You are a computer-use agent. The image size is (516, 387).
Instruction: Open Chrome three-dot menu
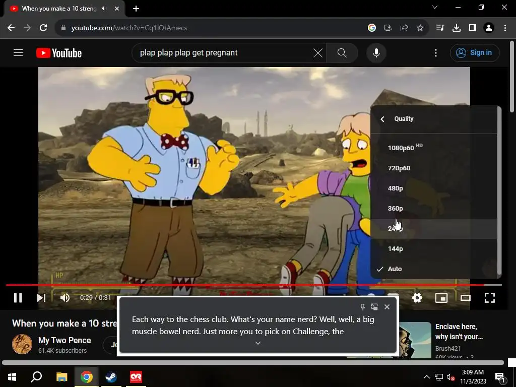coord(505,28)
